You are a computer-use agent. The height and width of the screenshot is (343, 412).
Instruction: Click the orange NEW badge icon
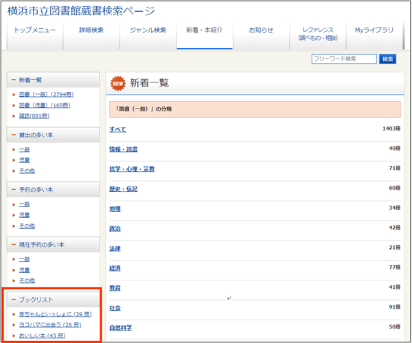click(x=117, y=83)
